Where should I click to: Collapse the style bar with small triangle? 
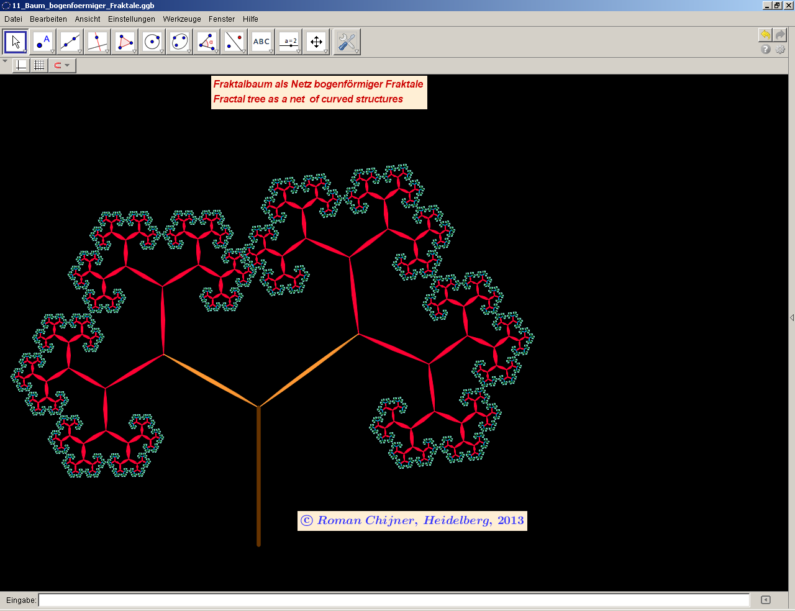(5, 61)
